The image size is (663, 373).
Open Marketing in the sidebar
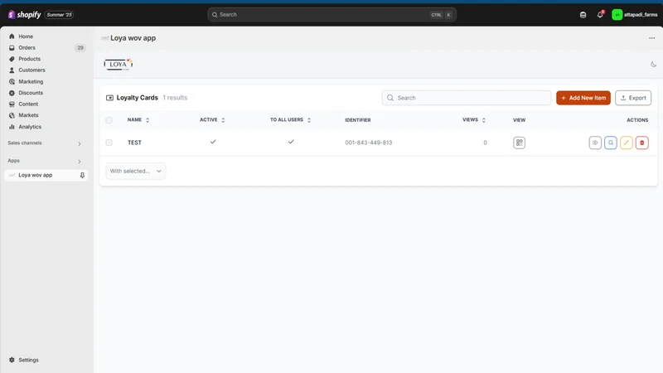(31, 81)
